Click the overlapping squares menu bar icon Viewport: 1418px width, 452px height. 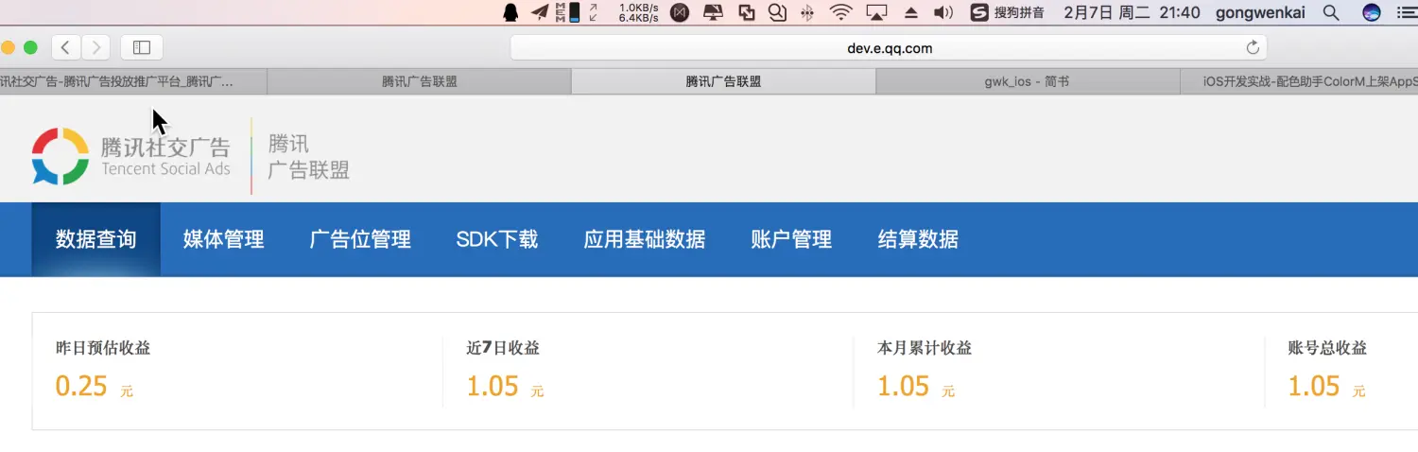pos(747,12)
